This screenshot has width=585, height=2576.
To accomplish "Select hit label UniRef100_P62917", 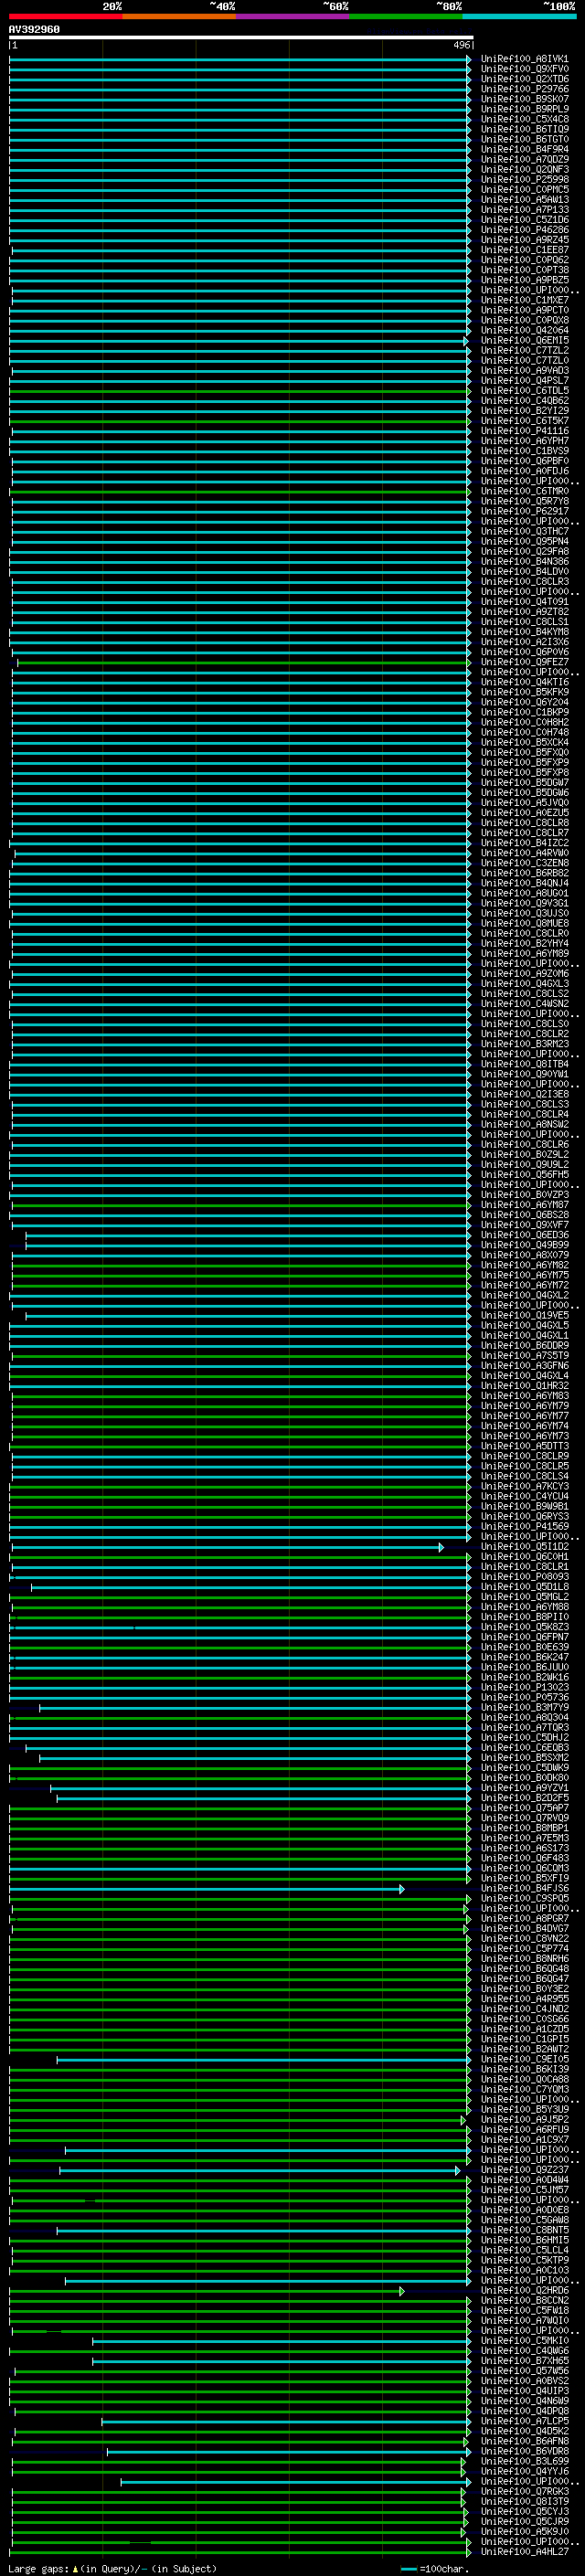I will click(524, 511).
